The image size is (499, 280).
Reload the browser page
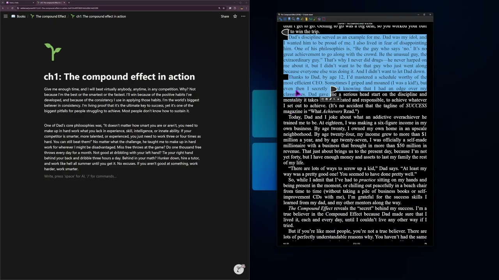pos(12,8)
